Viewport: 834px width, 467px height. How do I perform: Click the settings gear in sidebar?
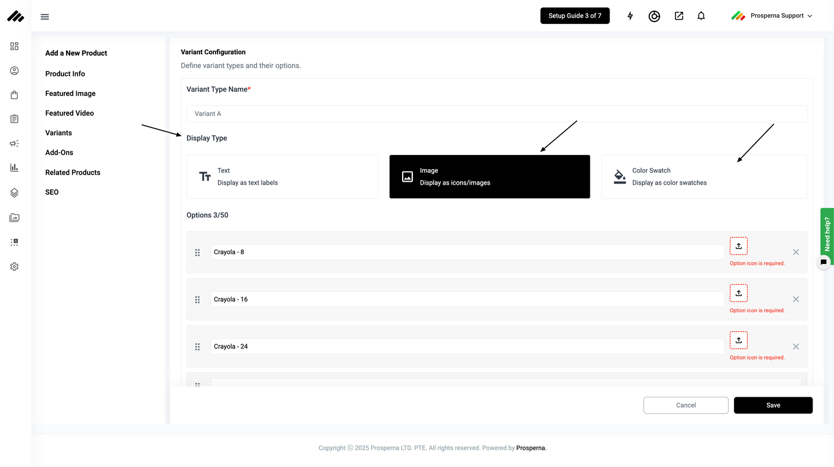[14, 267]
